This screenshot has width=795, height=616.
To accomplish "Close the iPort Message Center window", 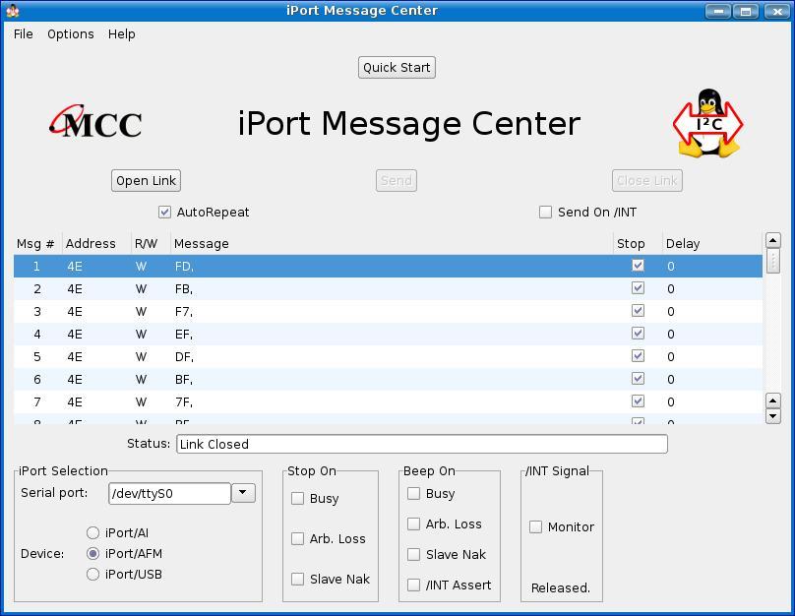I will pyautogui.click(x=776, y=11).
